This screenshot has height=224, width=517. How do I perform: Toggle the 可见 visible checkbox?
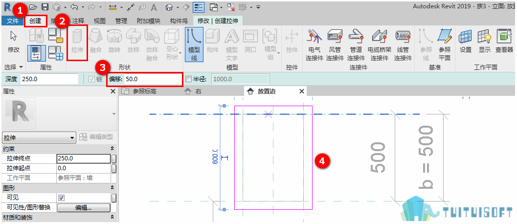click(61, 198)
